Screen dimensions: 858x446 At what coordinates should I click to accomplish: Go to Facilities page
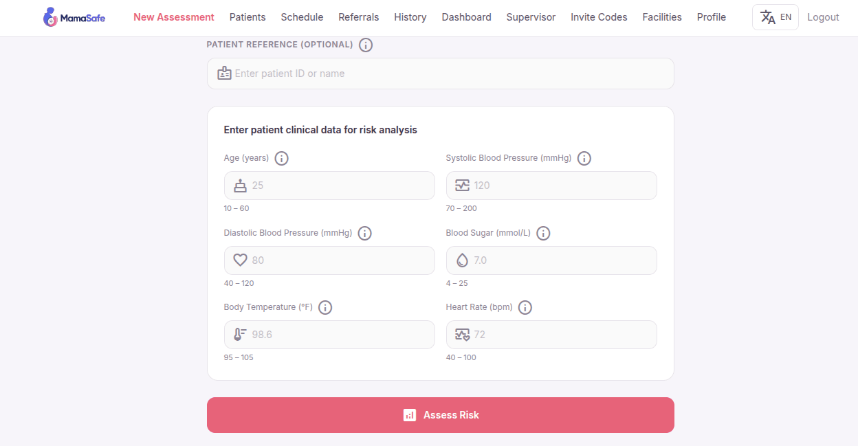click(662, 17)
